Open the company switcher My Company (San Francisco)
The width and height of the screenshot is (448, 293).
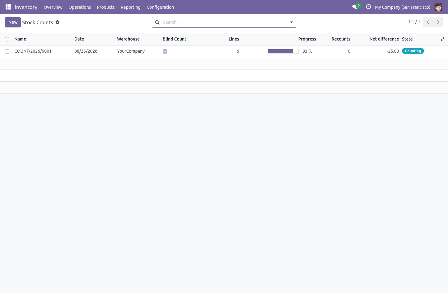coord(403,7)
